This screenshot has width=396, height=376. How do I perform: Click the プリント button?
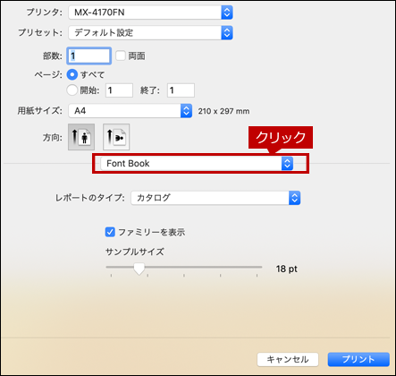[x=358, y=359]
